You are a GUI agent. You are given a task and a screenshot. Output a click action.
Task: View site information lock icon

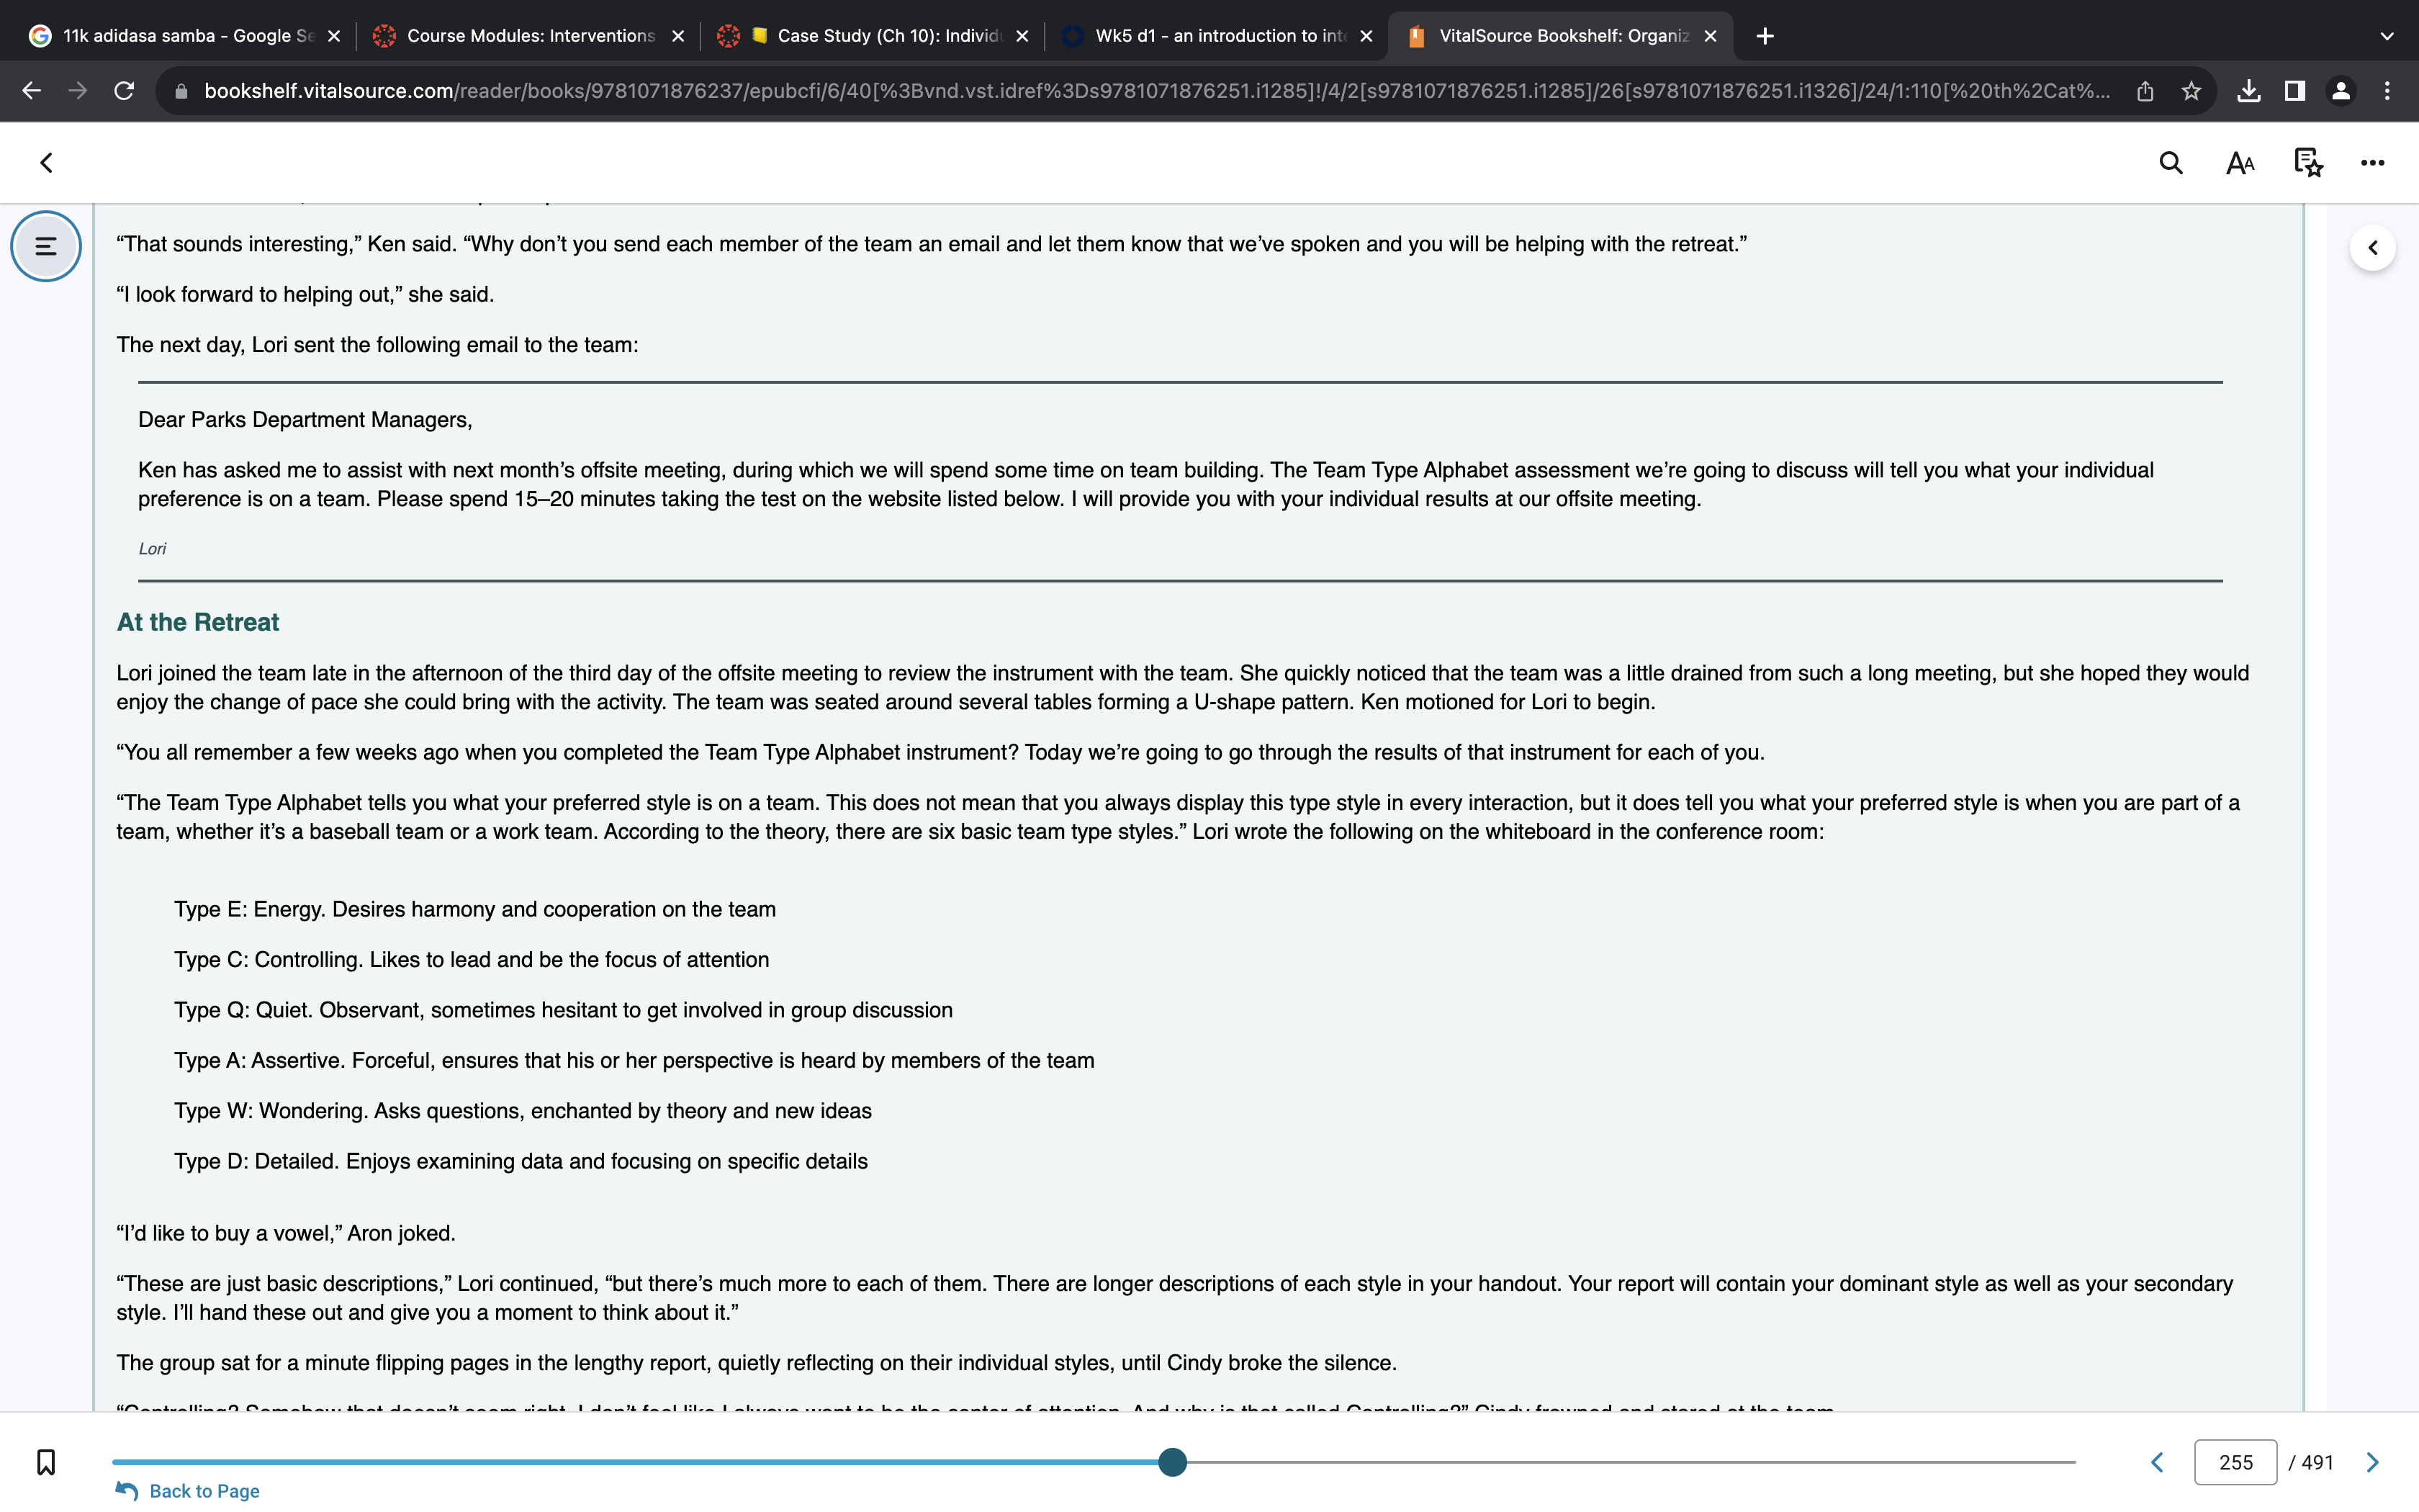[x=181, y=91]
